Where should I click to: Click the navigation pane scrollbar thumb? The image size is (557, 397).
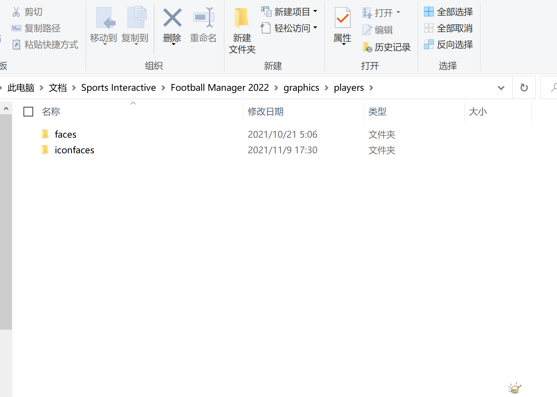6,222
